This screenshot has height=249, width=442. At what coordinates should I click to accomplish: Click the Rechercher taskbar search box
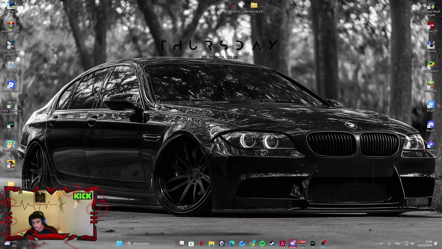150,243
